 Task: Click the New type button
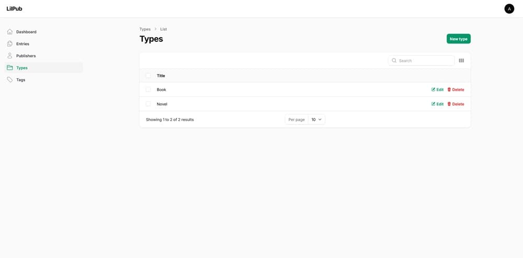click(458, 39)
